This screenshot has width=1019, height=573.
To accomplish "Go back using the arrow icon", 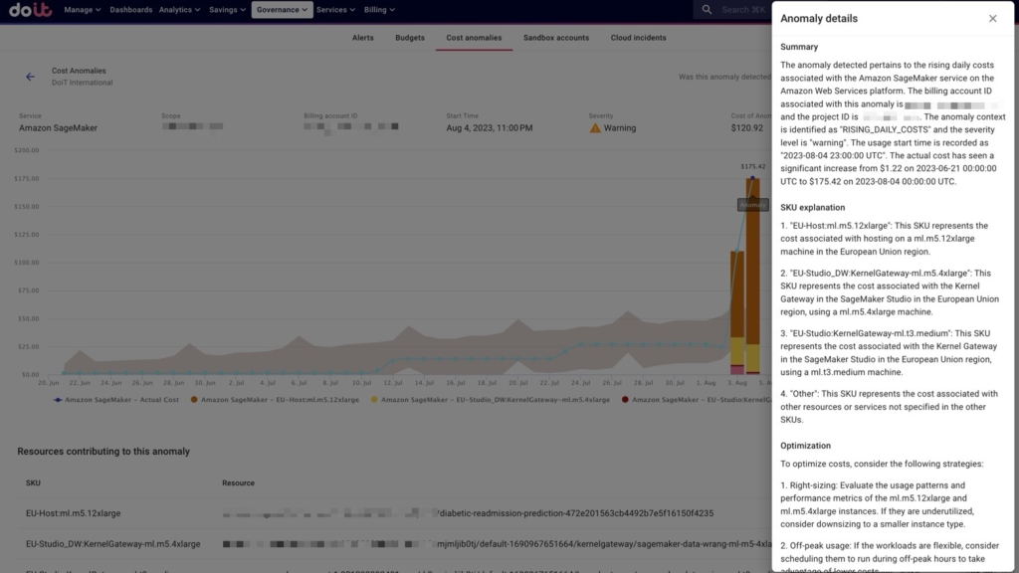I will pos(30,77).
